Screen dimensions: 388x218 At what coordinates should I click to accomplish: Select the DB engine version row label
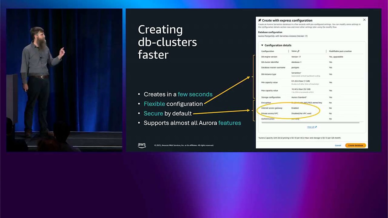pos(269,57)
